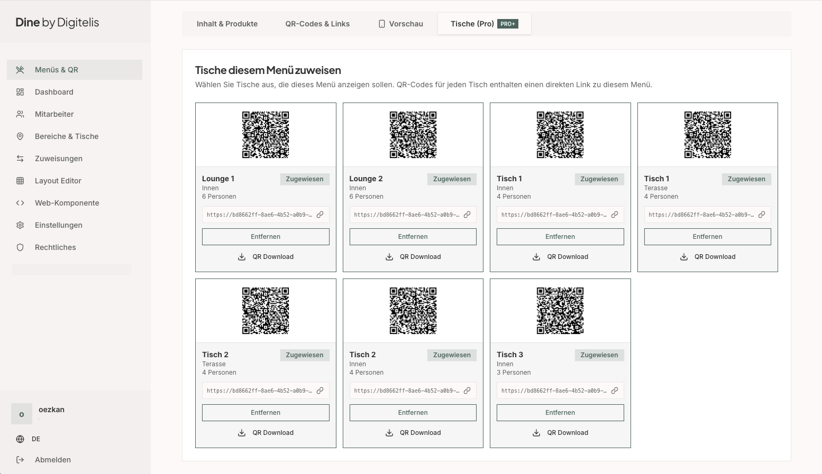
Task: Click the Dashboard grid icon
Action: (20, 92)
